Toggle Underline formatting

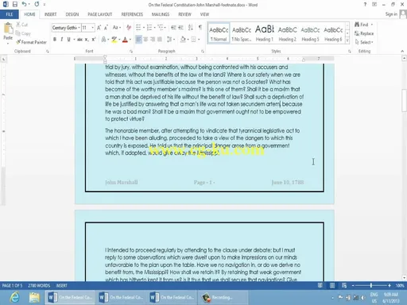(68, 40)
